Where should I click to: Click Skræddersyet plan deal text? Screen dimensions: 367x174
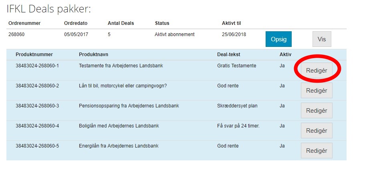(x=237, y=106)
